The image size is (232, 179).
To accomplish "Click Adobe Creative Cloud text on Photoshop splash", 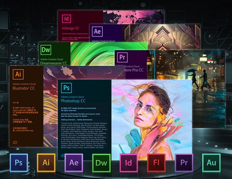I will point(72,97).
